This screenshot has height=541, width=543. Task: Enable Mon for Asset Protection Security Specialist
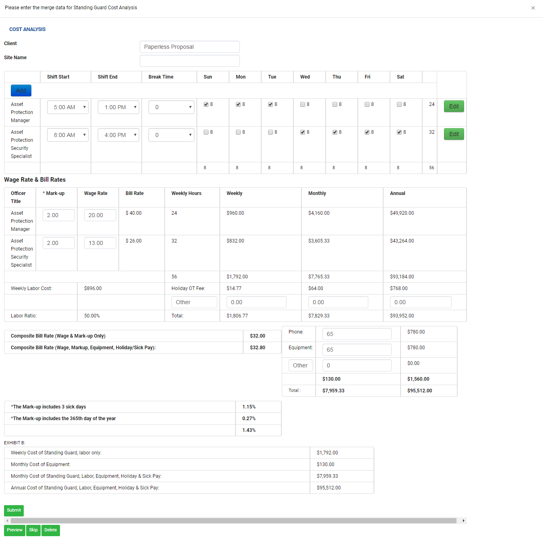coord(238,132)
